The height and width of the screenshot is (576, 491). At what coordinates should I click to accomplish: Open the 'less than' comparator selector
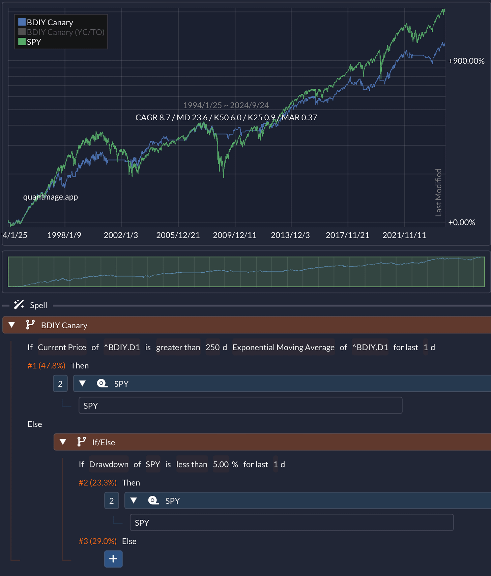[192, 464]
